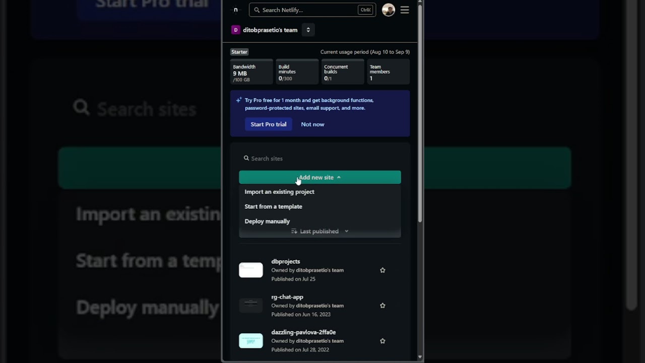The width and height of the screenshot is (645, 363).
Task: Open the dazzling-pavlova-2ffa0e site
Action: [303, 332]
